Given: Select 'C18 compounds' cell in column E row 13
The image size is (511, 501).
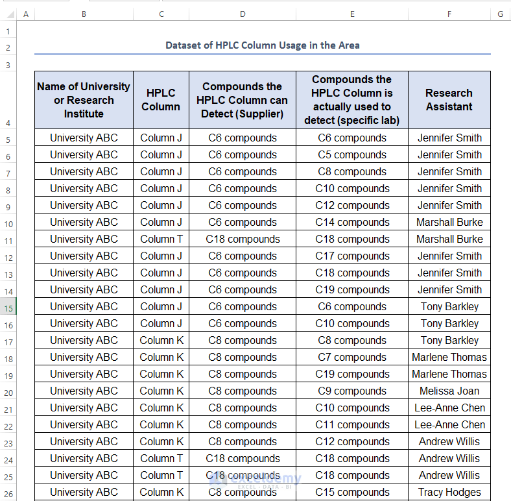Looking at the screenshot, I should 352,273.
